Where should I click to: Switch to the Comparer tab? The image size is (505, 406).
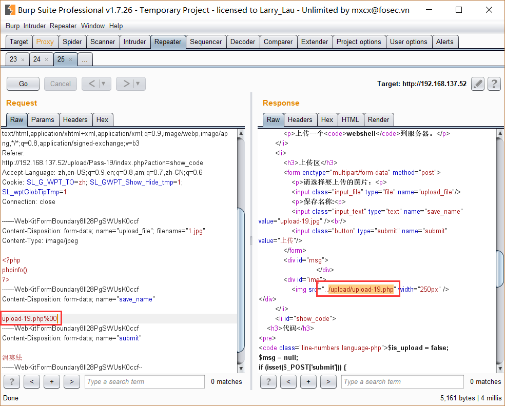click(278, 42)
